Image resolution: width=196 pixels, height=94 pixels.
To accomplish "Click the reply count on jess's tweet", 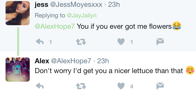I will 50,42.
